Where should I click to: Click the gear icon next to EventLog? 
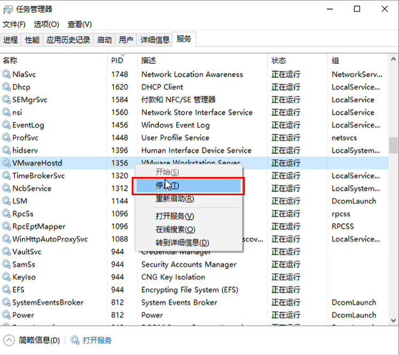click(6, 125)
